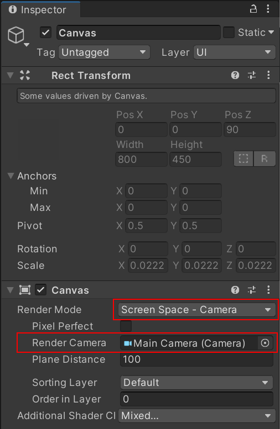Click the Plane Distance input field
The width and height of the screenshot is (280, 429).
(x=196, y=359)
